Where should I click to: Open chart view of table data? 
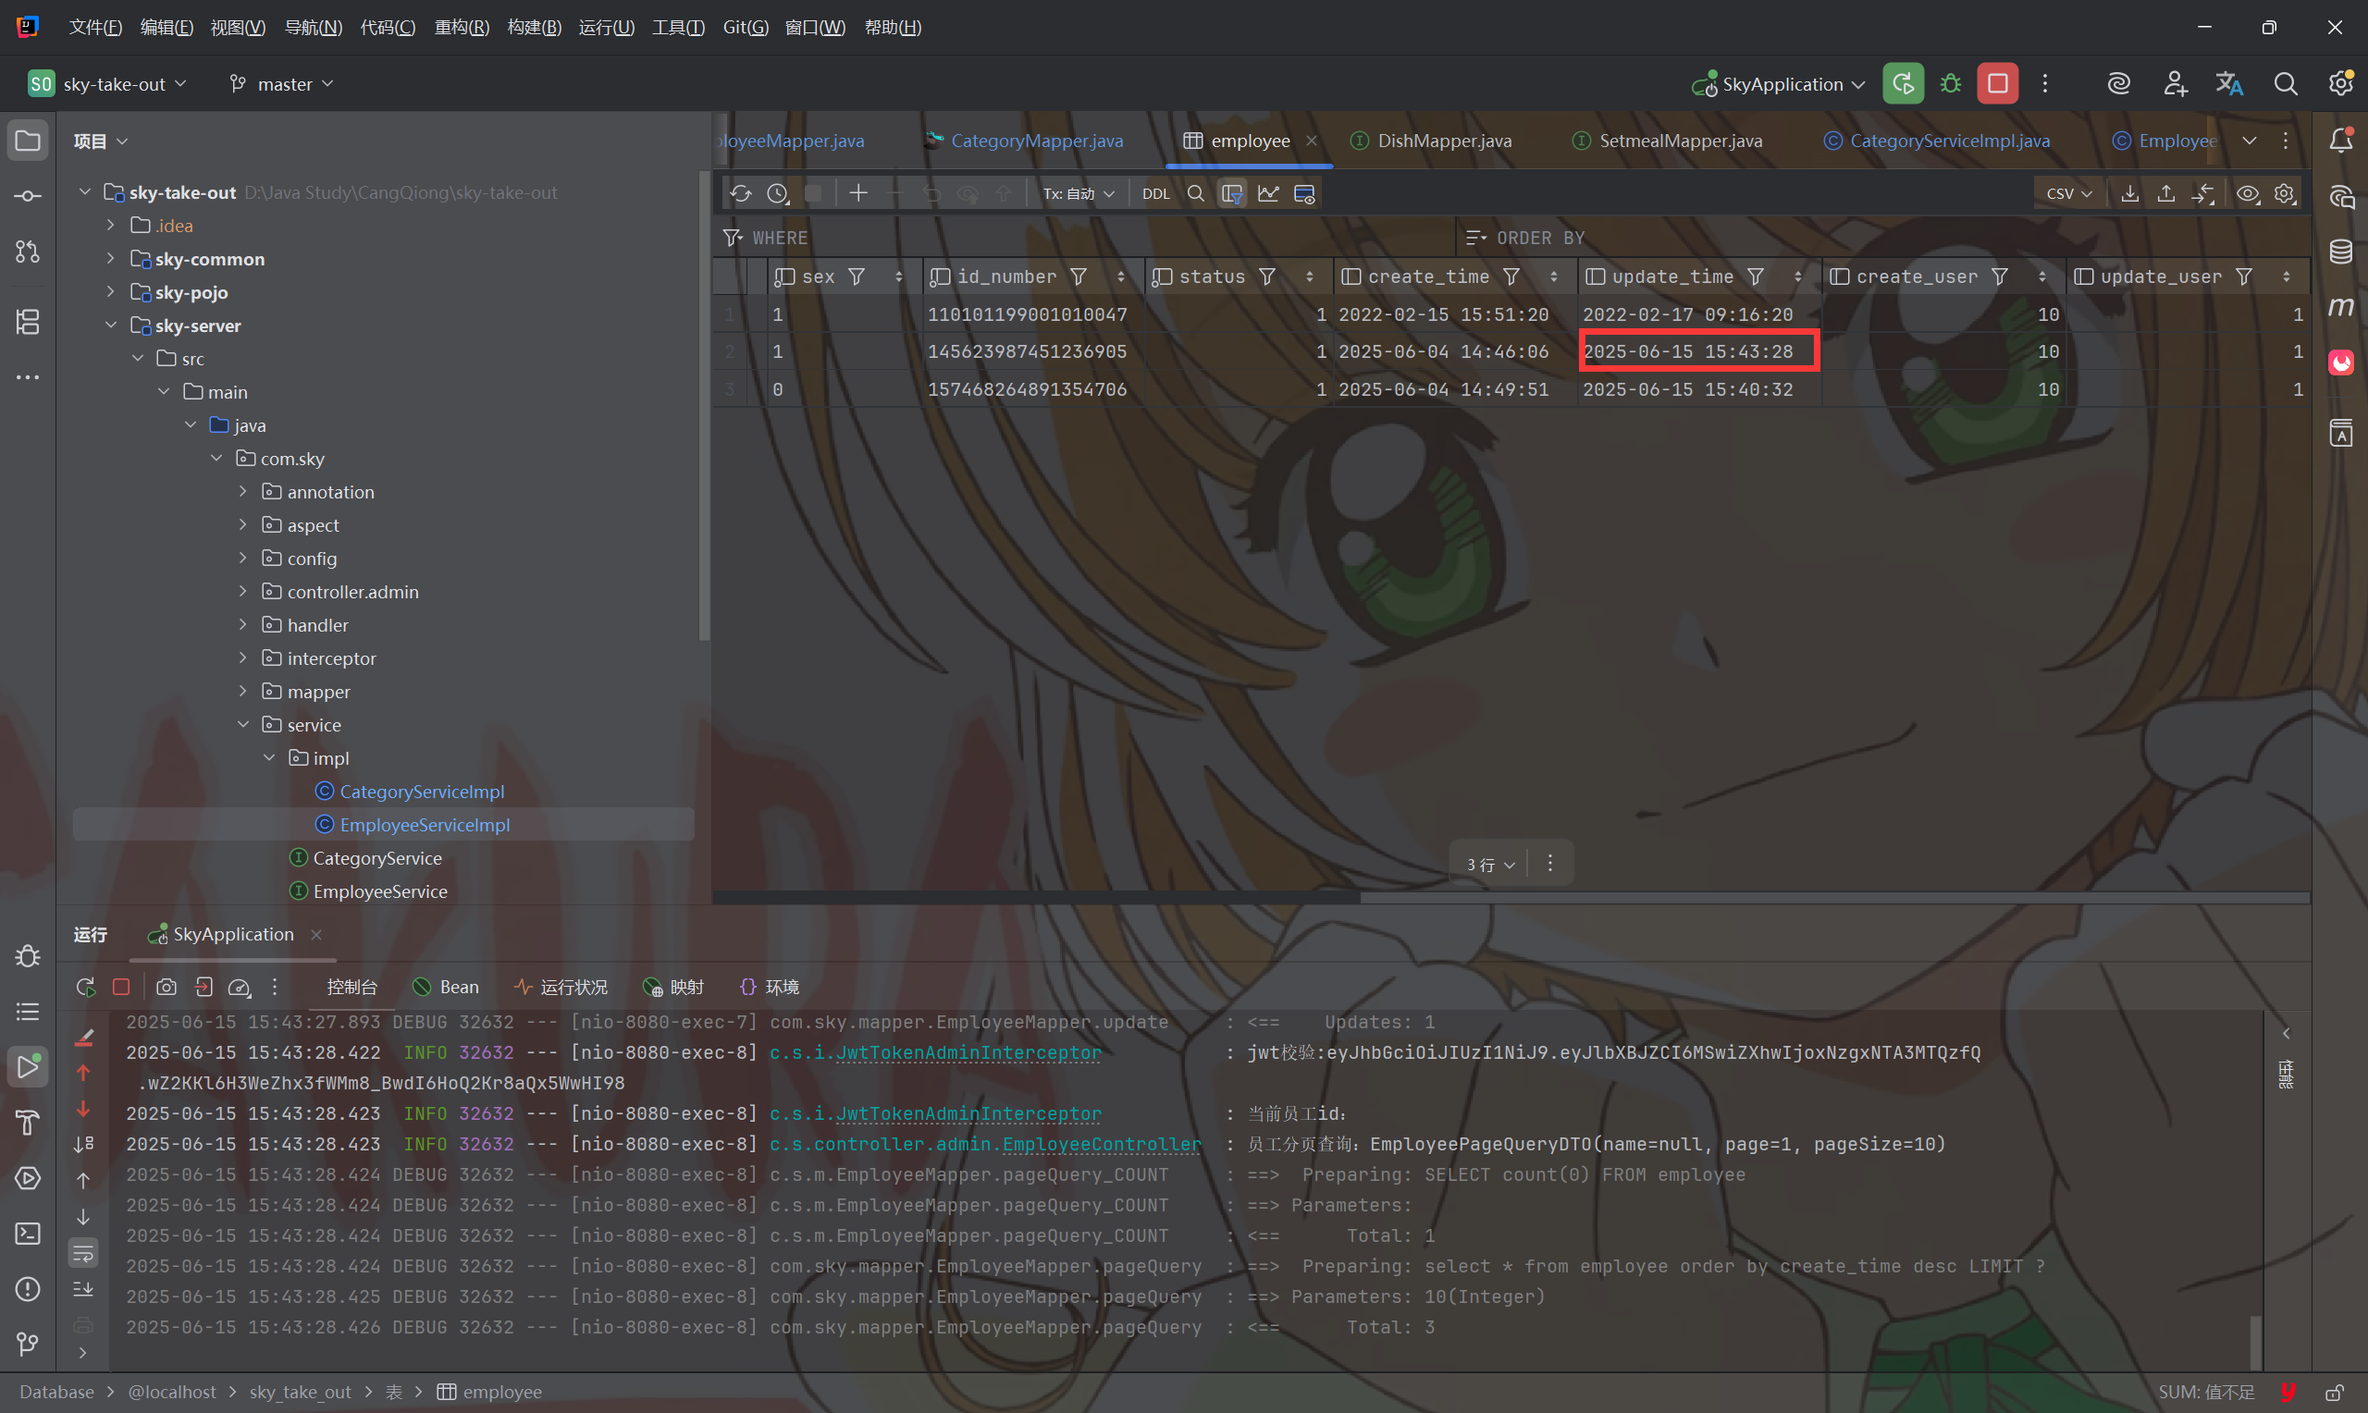pos(1267,193)
